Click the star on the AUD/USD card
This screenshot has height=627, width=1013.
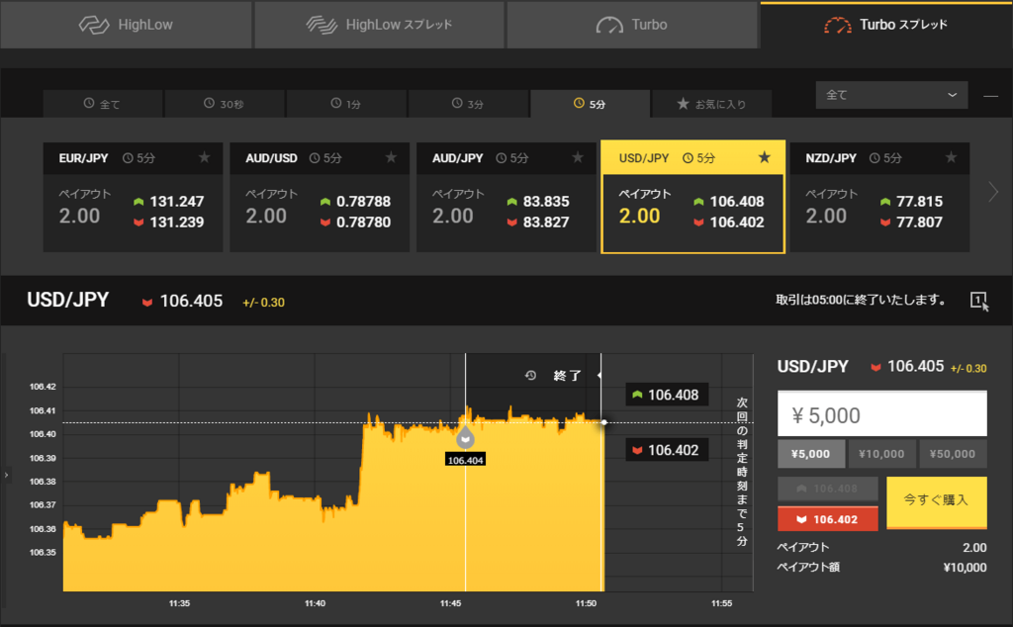click(x=392, y=157)
